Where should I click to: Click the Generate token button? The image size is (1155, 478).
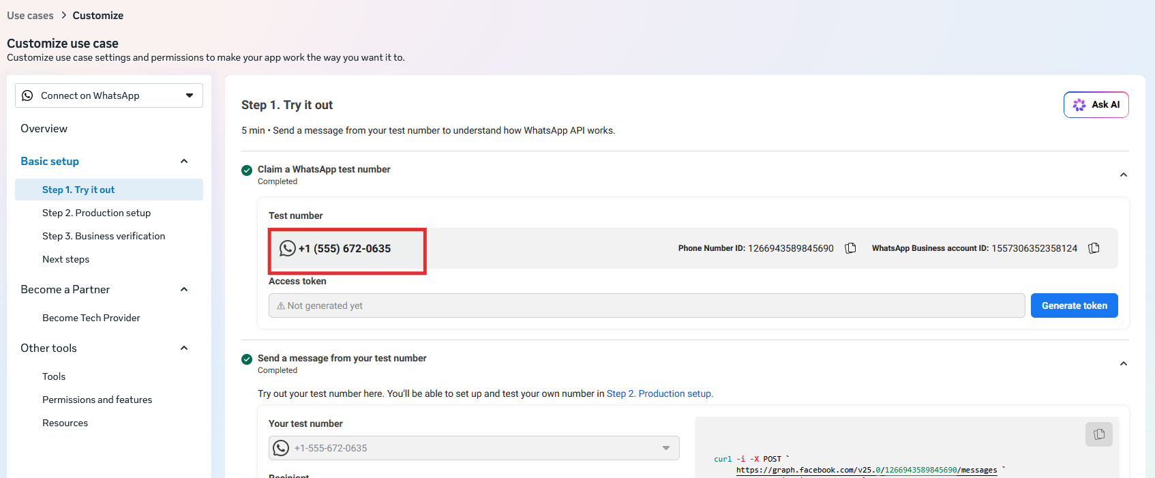pyautogui.click(x=1074, y=305)
